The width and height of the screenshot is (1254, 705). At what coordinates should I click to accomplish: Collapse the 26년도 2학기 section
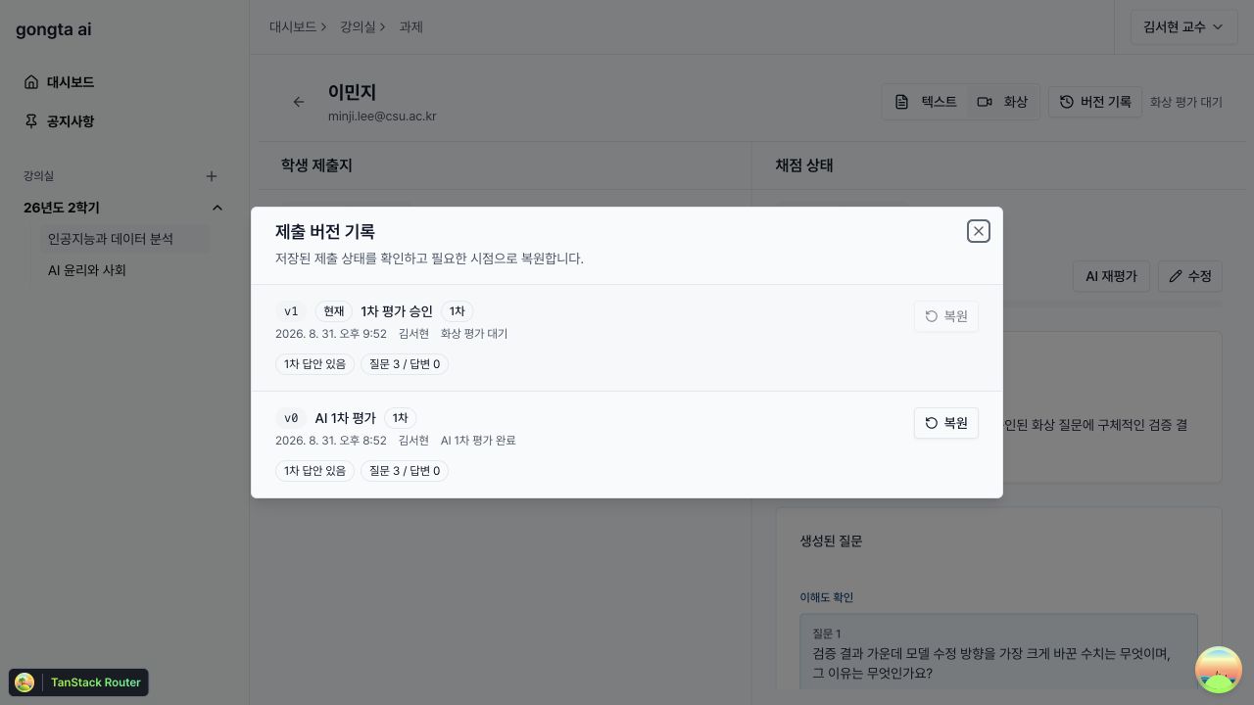217,208
